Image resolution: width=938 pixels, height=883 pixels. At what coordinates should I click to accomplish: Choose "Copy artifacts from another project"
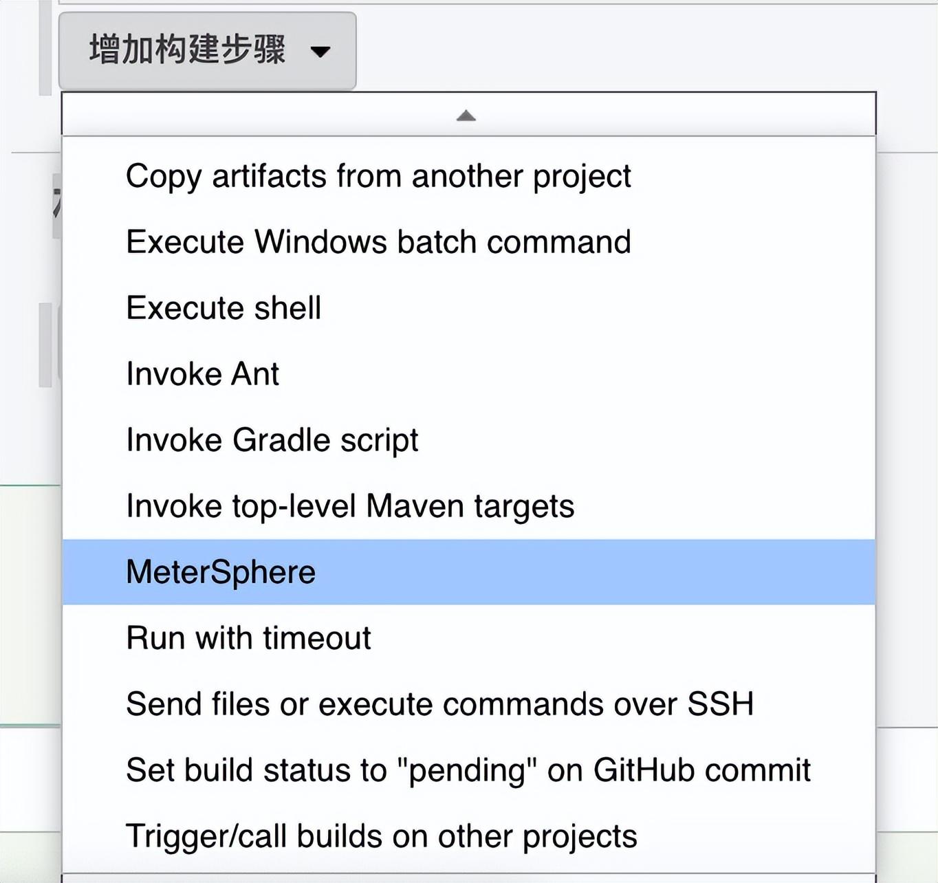point(378,175)
